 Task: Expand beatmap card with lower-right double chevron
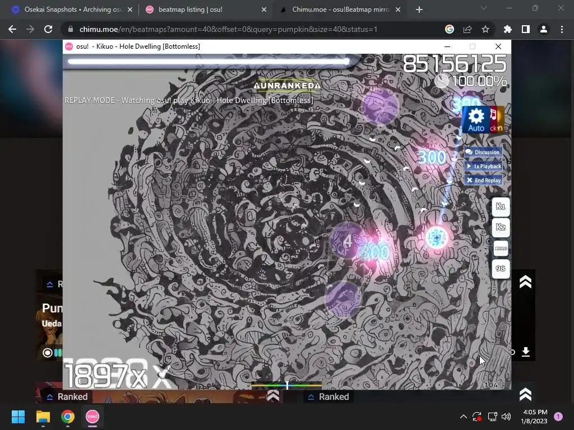(525, 394)
